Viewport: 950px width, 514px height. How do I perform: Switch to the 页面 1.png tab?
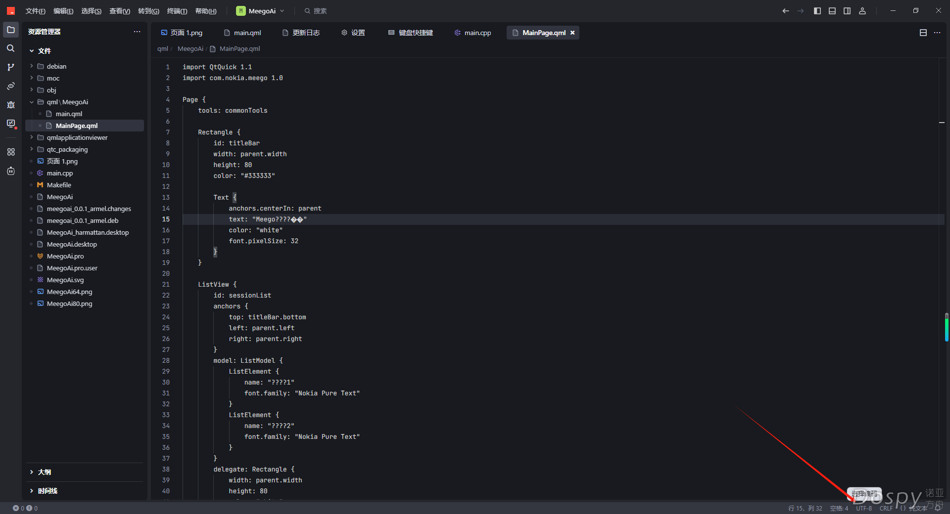click(182, 33)
